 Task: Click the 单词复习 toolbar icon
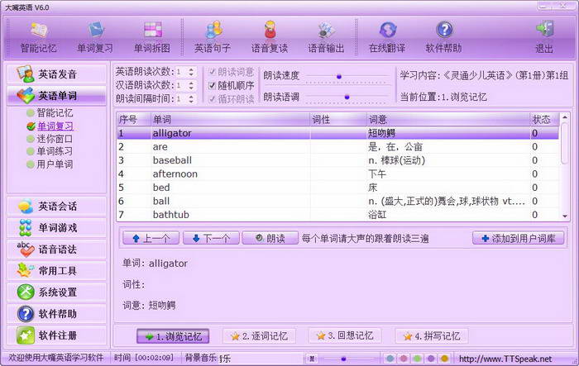coord(95,37)
